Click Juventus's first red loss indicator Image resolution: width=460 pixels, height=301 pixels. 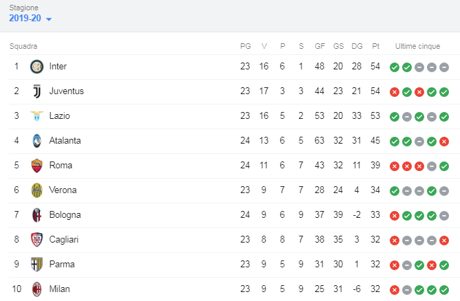[395, 92]
